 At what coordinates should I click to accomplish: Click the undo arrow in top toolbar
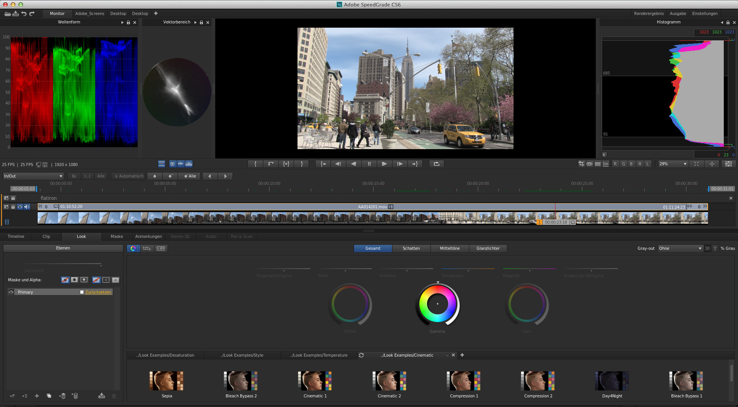24,14
